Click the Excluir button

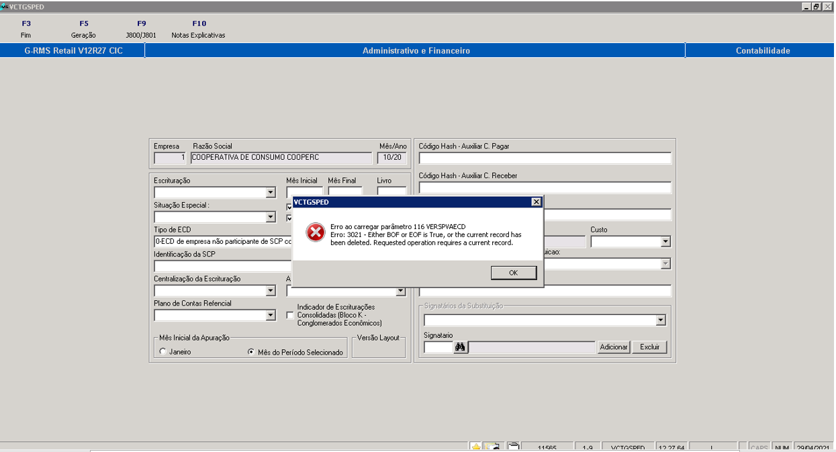coord(650,347)
